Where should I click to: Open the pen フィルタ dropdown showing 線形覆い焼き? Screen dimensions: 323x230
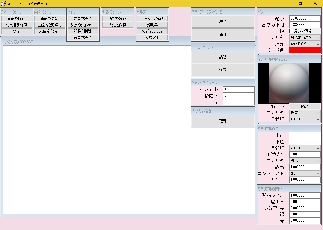point(305,37)
